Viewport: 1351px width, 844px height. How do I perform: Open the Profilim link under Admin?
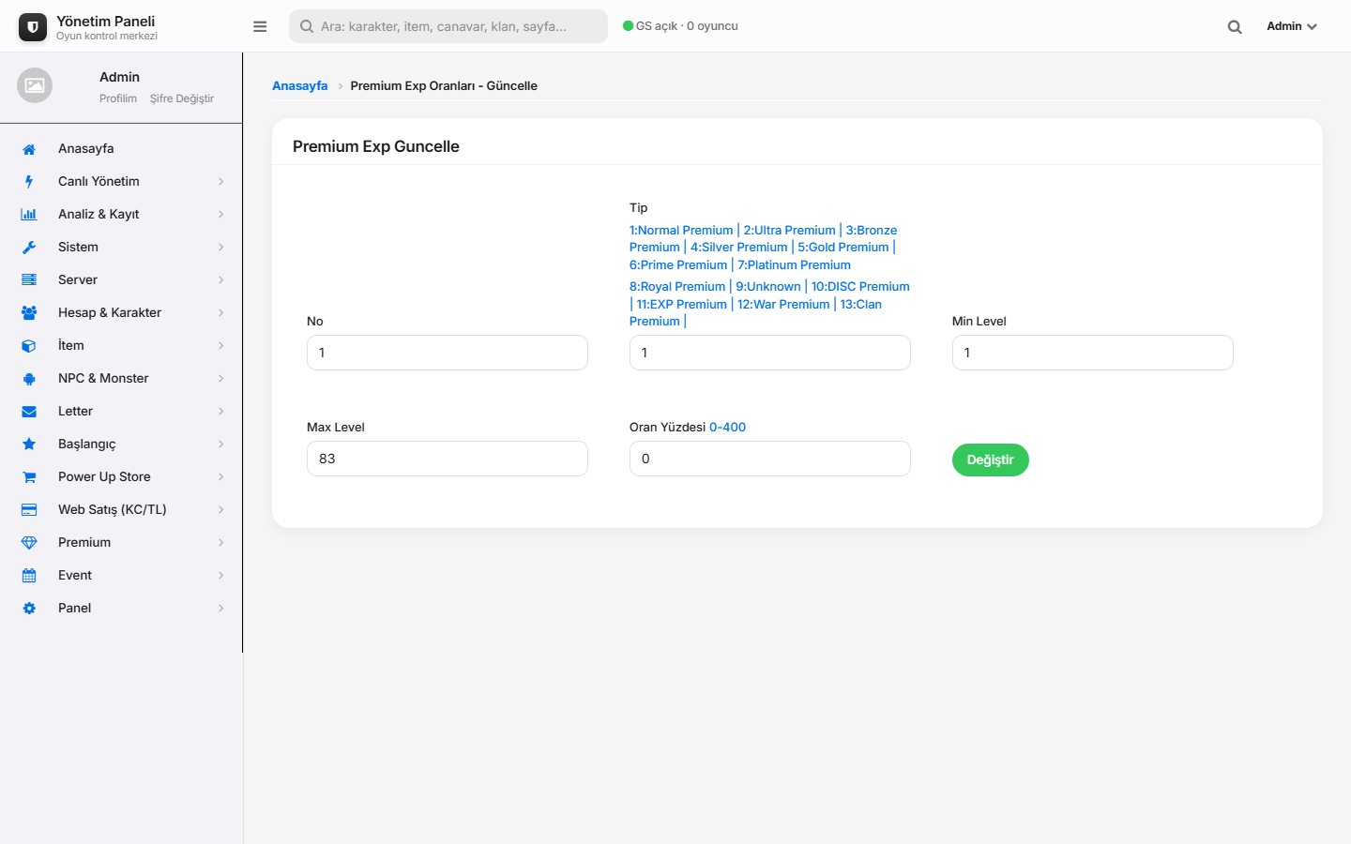118,98
